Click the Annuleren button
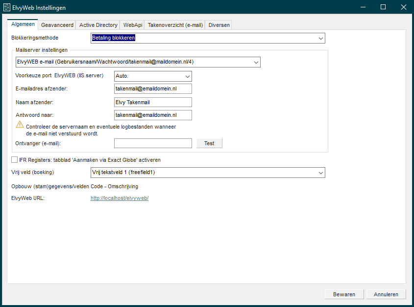 [x=386, y=294]
